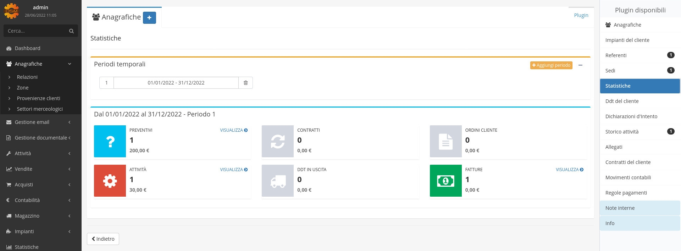
Task: Click the red Attività gear tile icon
Action: click(x=110, y=181)
